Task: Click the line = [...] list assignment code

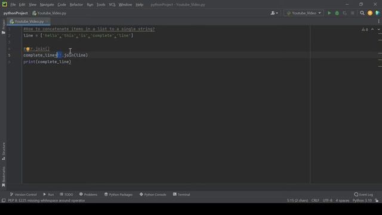Action: point(78,36)
